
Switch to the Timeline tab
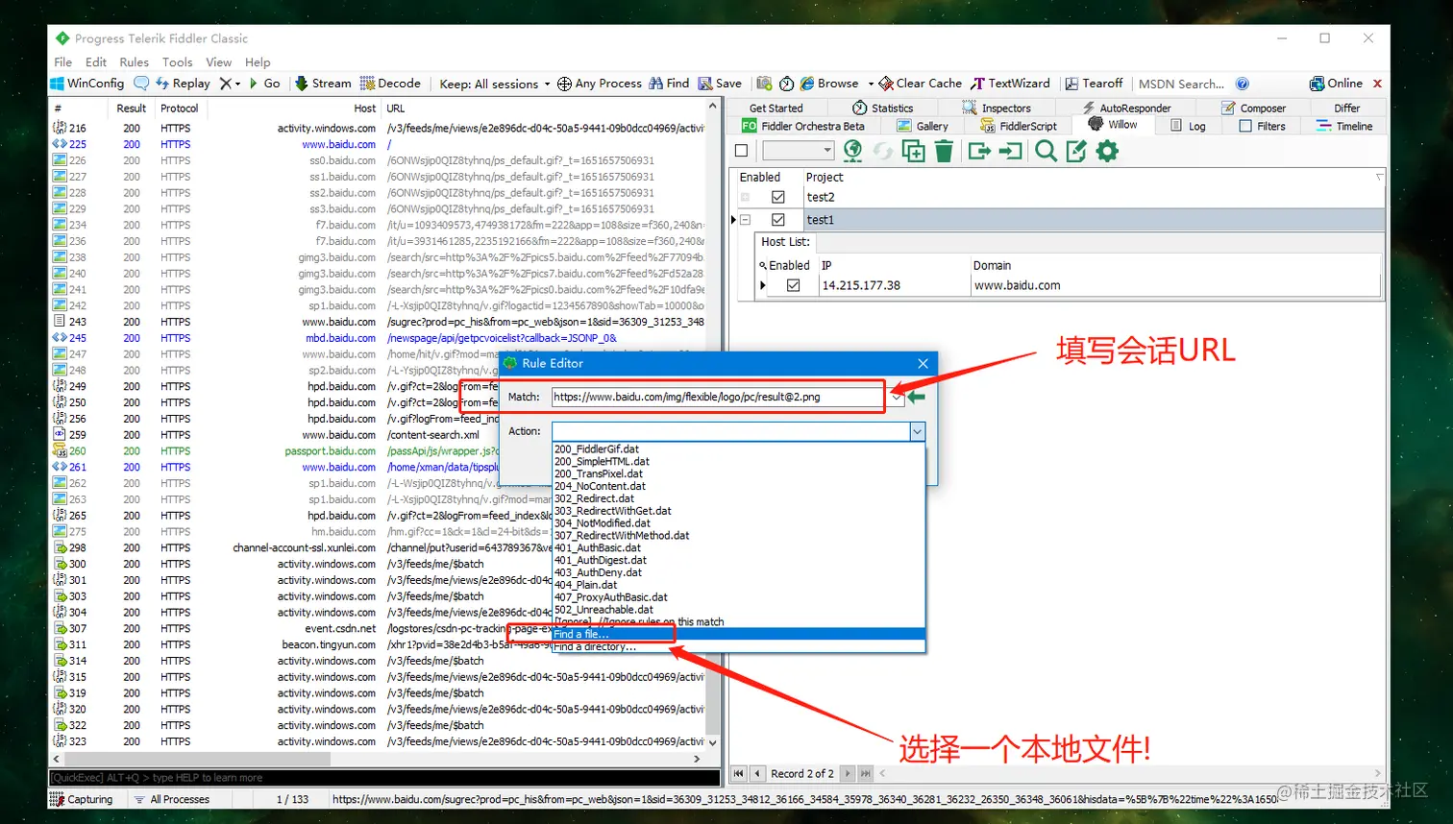1344,126
